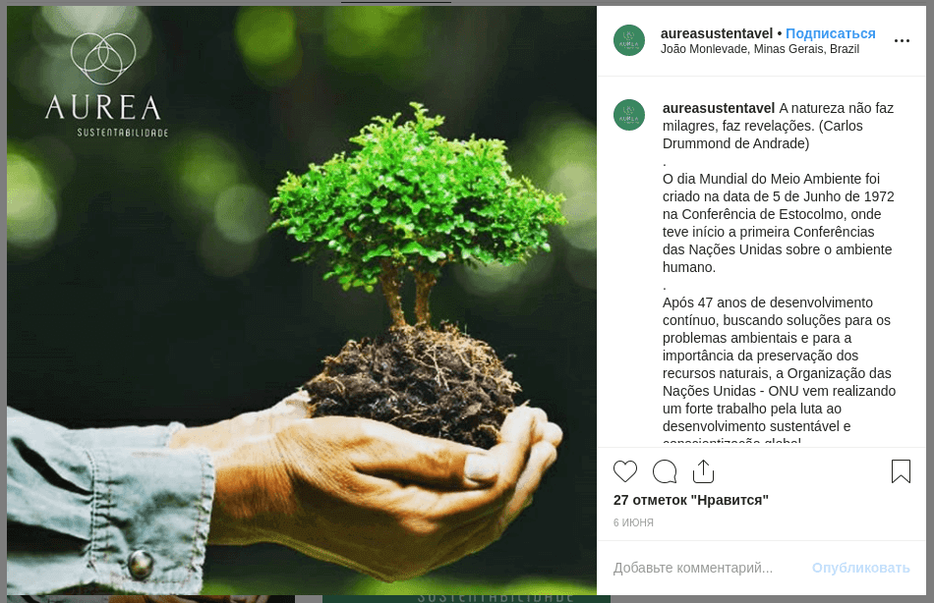Open the aureasustentavel username in header

coord(716,33)
